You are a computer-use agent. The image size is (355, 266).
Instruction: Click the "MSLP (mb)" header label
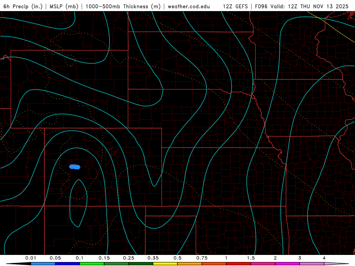click(x=64, y=6)
